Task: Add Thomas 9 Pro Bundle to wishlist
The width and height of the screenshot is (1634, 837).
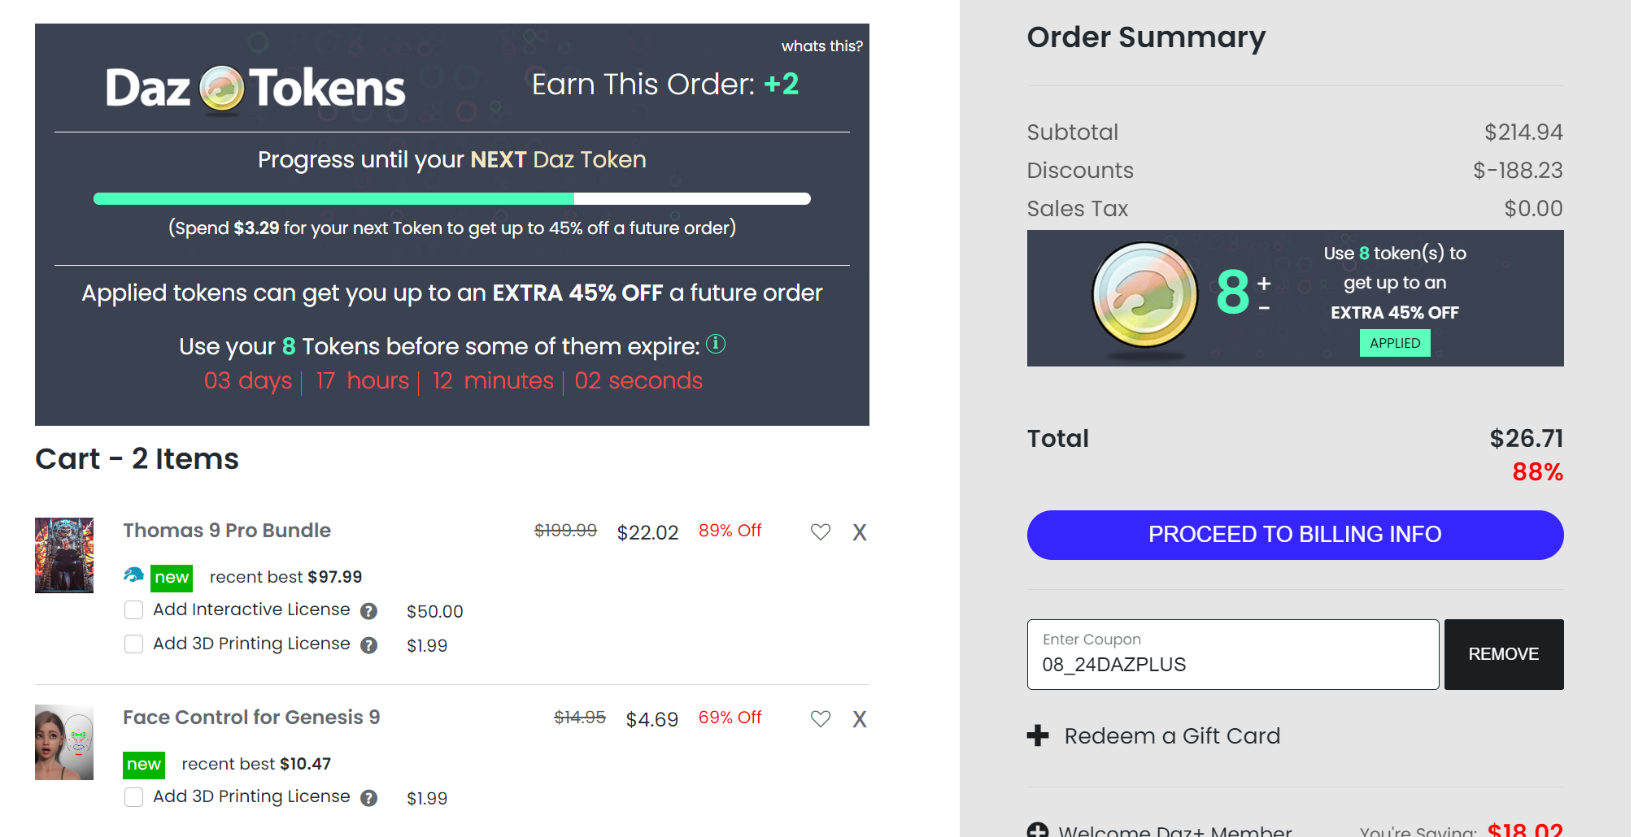Action: point(821,532)
